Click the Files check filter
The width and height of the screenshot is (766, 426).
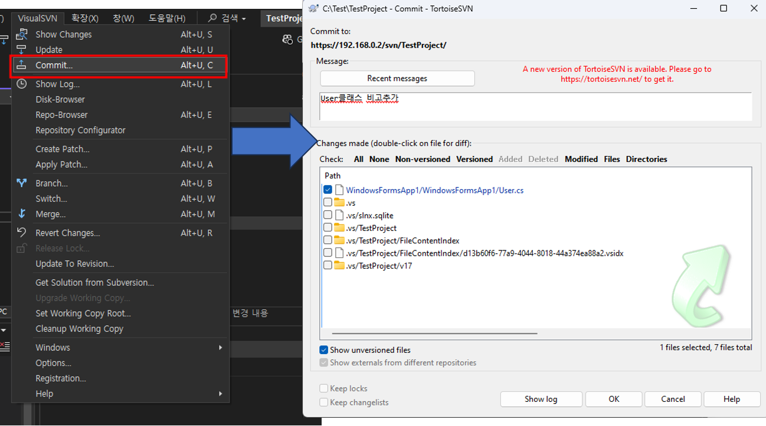[612, 159]
